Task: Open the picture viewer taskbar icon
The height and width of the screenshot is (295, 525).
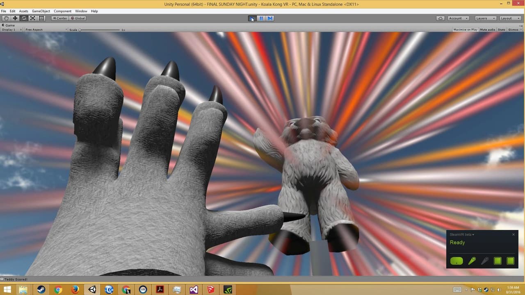Action: click(177, 290)
